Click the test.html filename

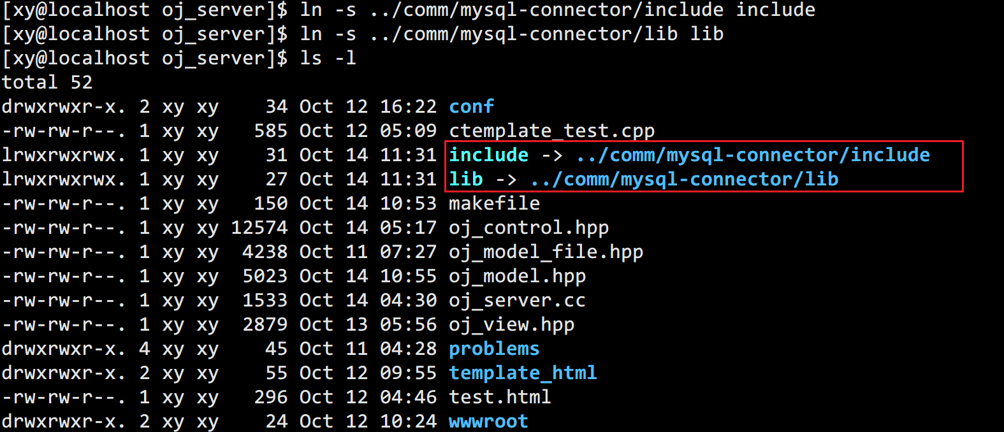coord(500,397)
